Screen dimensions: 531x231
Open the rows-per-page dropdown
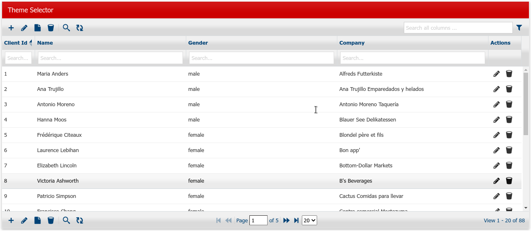[x=309, y=221]
